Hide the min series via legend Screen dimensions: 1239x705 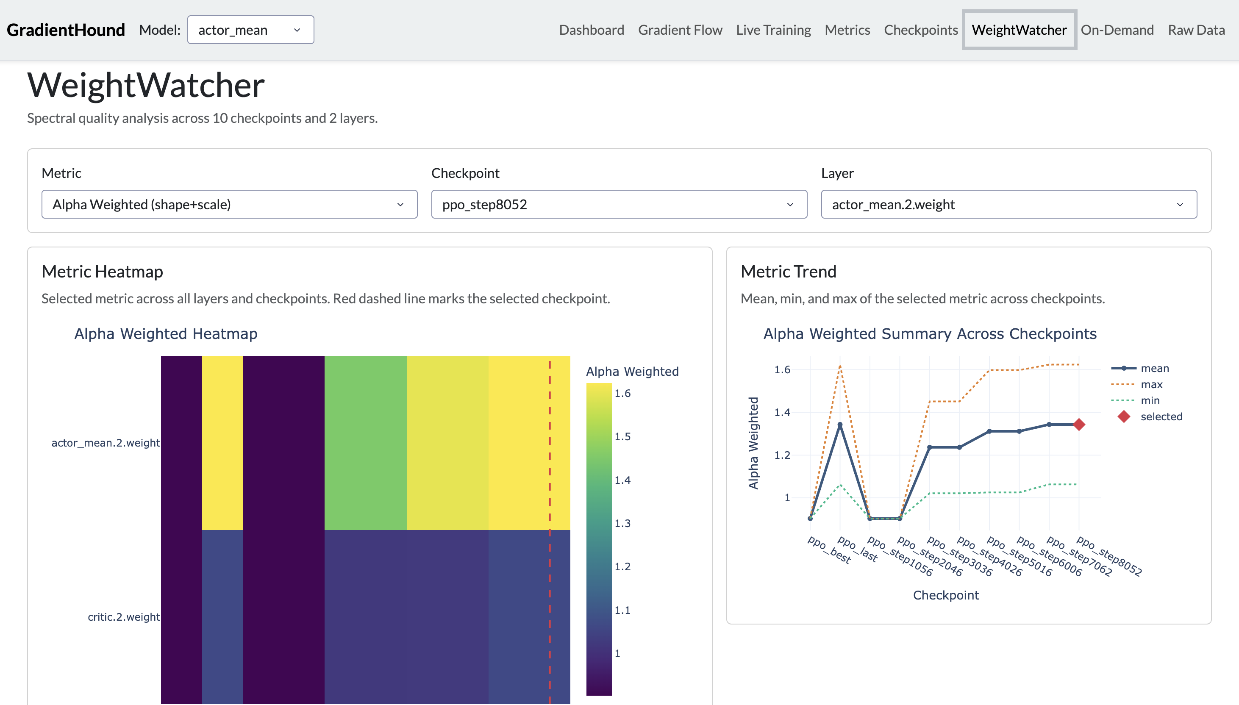pyautogui.click(x=1150, y=400)
